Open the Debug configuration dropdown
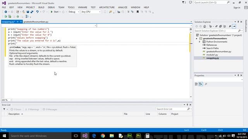This screenshot has width=248, height=139. pyautogui.click(x=74, y=12)
